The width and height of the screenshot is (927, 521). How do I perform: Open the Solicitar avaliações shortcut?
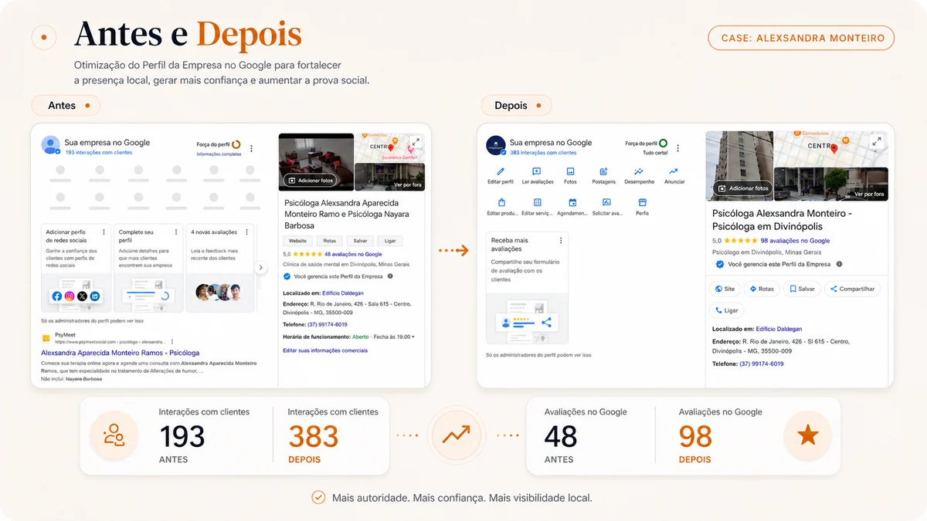click(x=607, y=207)
